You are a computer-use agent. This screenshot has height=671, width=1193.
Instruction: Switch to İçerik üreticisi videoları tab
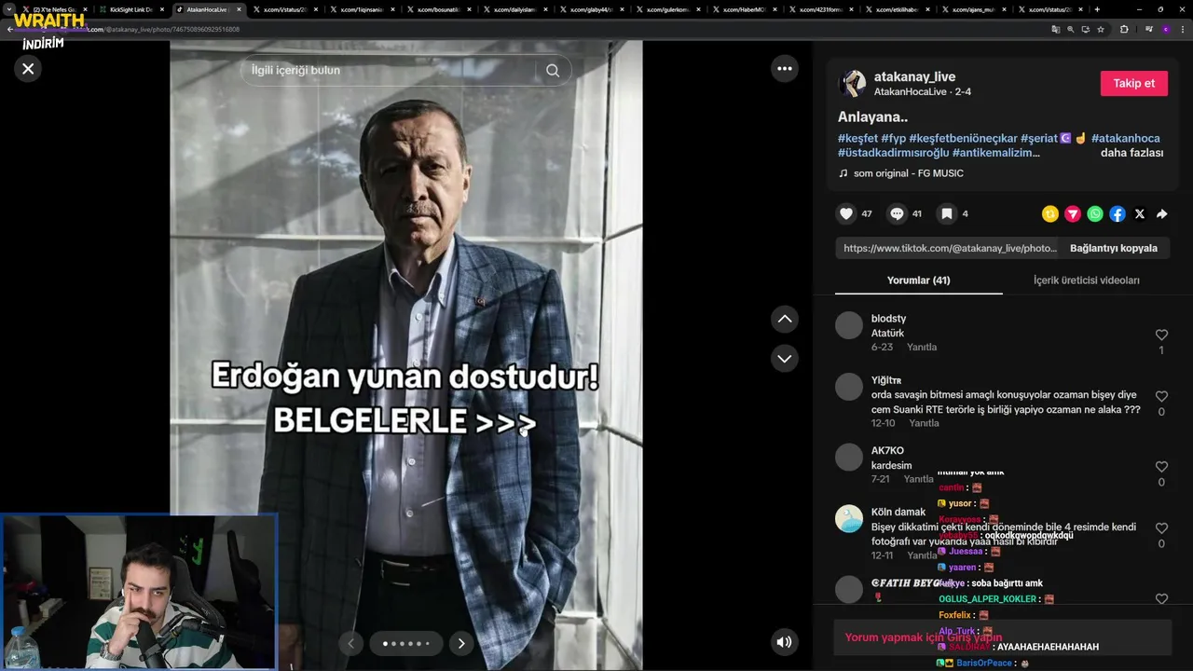pyautogui.click(x=1086, y=281)
